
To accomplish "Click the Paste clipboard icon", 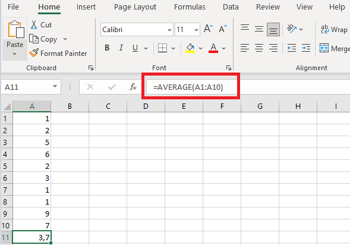I will (15, 29).
